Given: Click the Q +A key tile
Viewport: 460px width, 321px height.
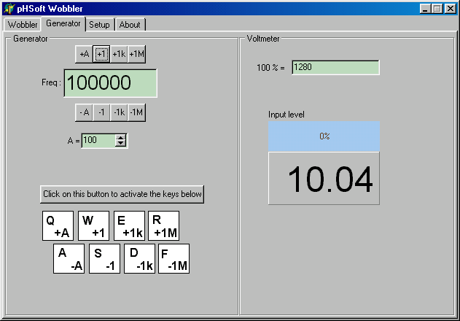Looking at the screenshot, I should click(x=58, y=225).
